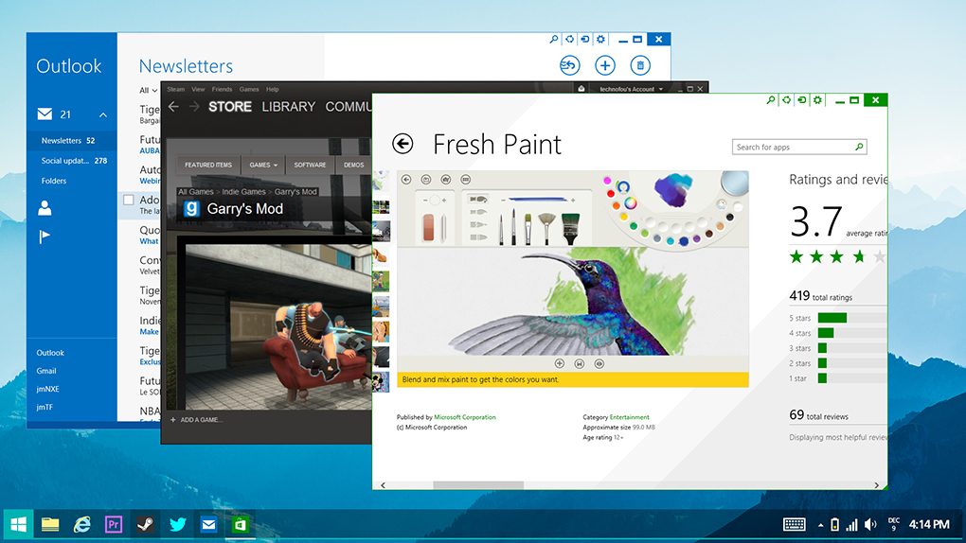Open touch keyboard icon in system tray
Viewport: 966px width, 543px height.
(795, 524)
